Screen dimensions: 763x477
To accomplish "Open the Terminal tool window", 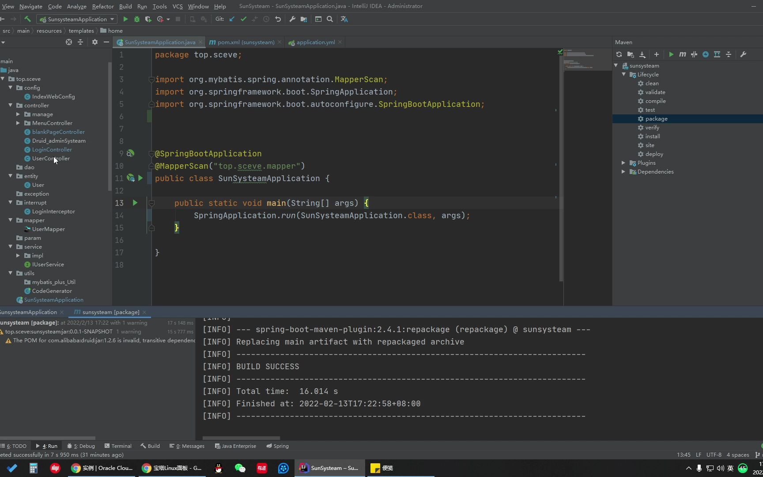I will point(121,446).
